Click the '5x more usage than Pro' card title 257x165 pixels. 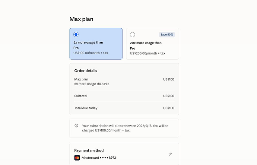(88, 45)
